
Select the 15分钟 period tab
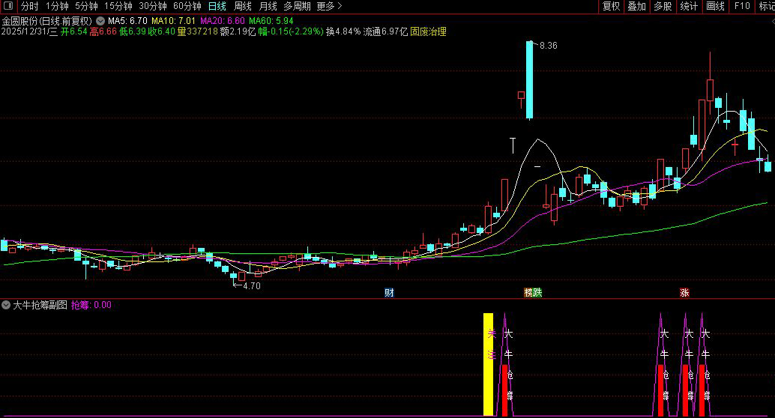pyautogui.click(x=118, y=7)
